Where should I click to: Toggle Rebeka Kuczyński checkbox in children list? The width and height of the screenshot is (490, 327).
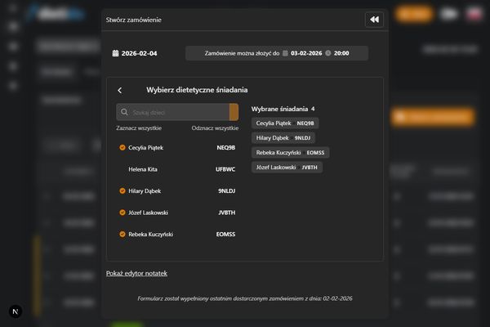pyautogui.click(x=122, y=235)
